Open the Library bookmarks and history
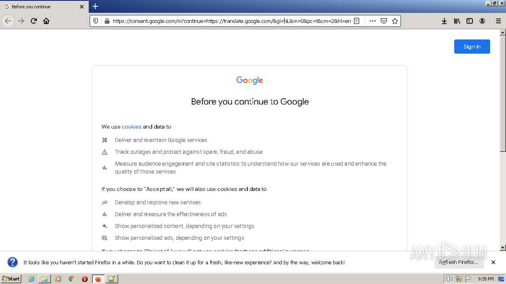The height and width of the screenshot is (284, 506). pos(457,21)
